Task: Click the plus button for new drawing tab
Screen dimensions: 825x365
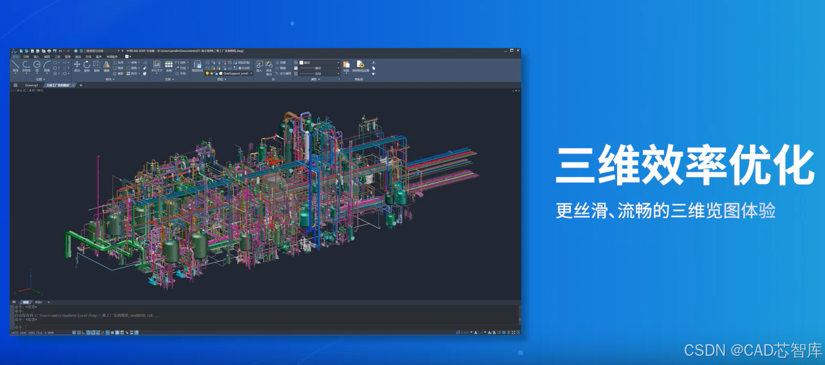Action: (x=81, y=85)
